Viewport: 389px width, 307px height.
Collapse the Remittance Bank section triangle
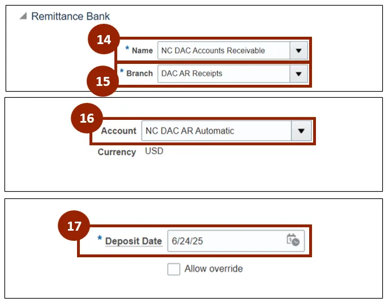(23, 16)
